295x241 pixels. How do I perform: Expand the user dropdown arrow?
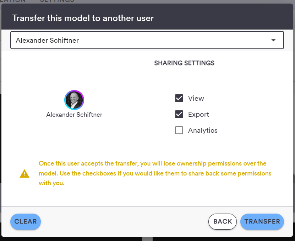tap(273, 40)
